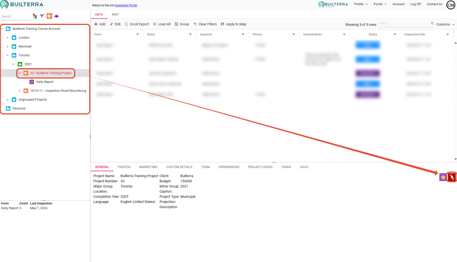The image size is (457, 262).
Task: Collapse the 33 - Builterra Training Project node
Action: [x=19, y=73]
